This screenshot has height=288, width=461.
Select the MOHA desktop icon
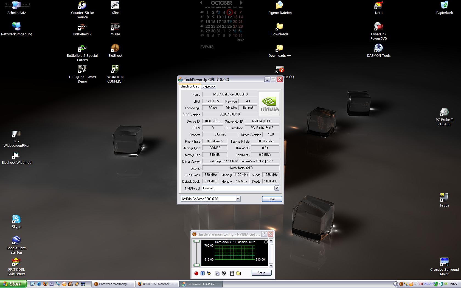(x=115, y=29)
